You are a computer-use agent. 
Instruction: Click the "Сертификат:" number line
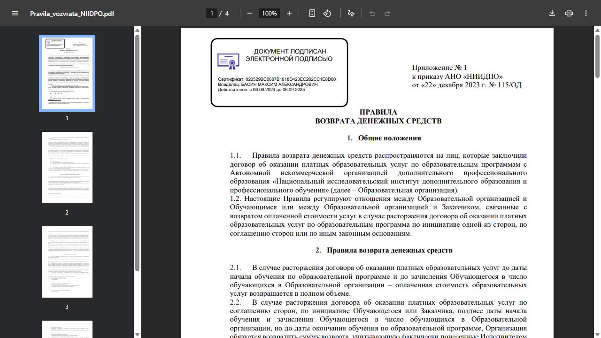pos(277,79)
